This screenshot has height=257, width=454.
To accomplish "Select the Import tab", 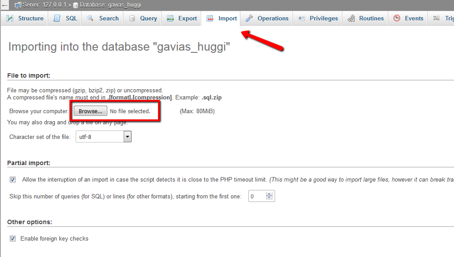I will tap(221, 18).
